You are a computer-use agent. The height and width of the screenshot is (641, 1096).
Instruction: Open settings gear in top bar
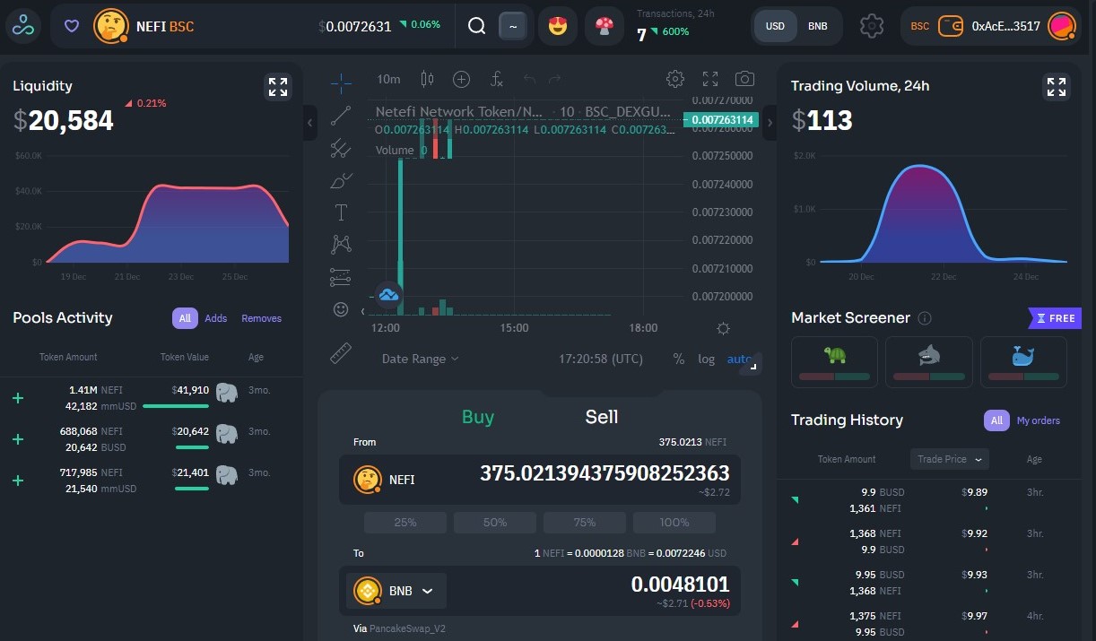[872, 26]
